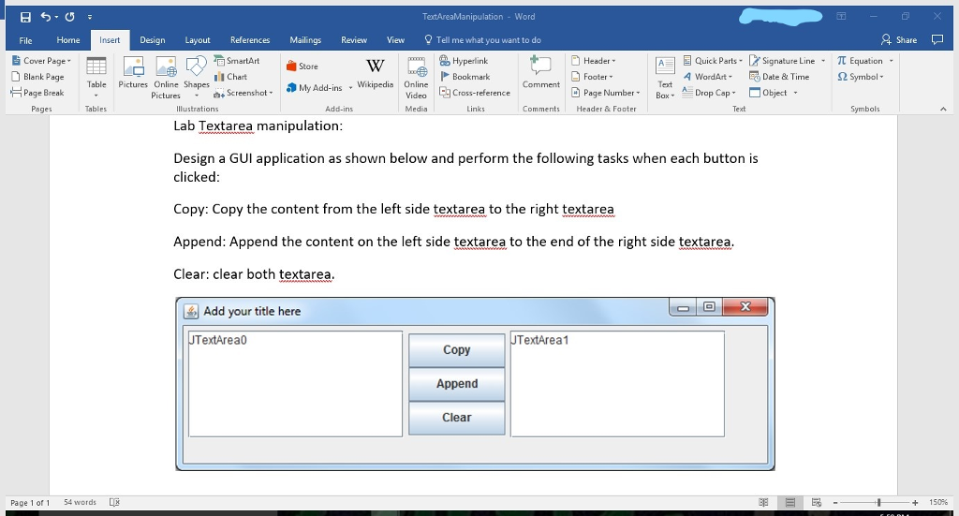Expand the Cover Page dropdown
The height and width of the screenshot is (516, 959).
tap(41, 61)
